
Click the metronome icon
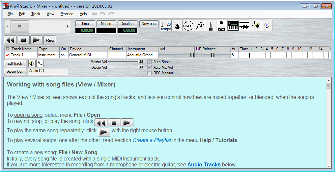pos(177,26)
